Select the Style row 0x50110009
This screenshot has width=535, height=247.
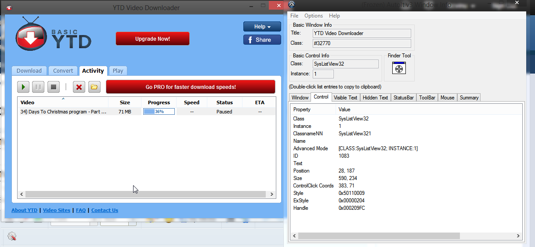(406, 193)
